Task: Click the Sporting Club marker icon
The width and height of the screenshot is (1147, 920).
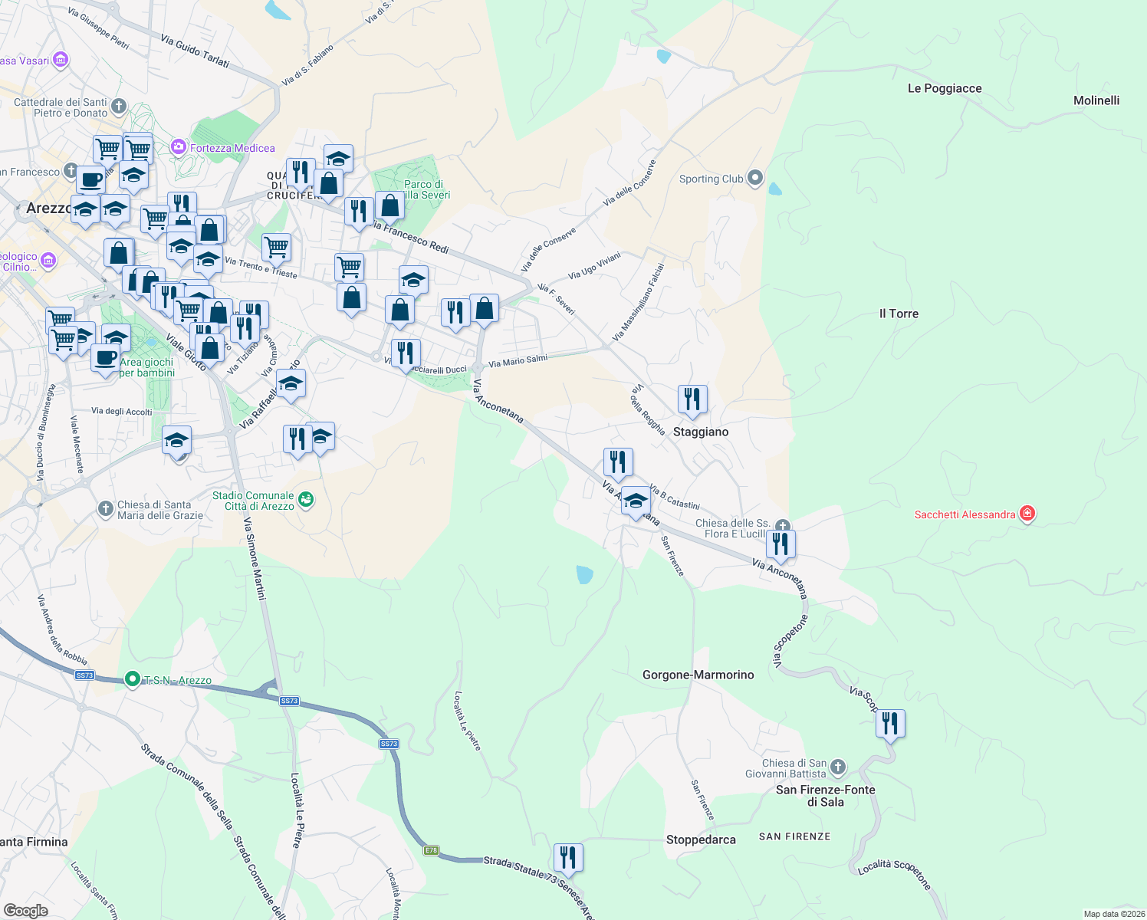Action: (754, 177)
